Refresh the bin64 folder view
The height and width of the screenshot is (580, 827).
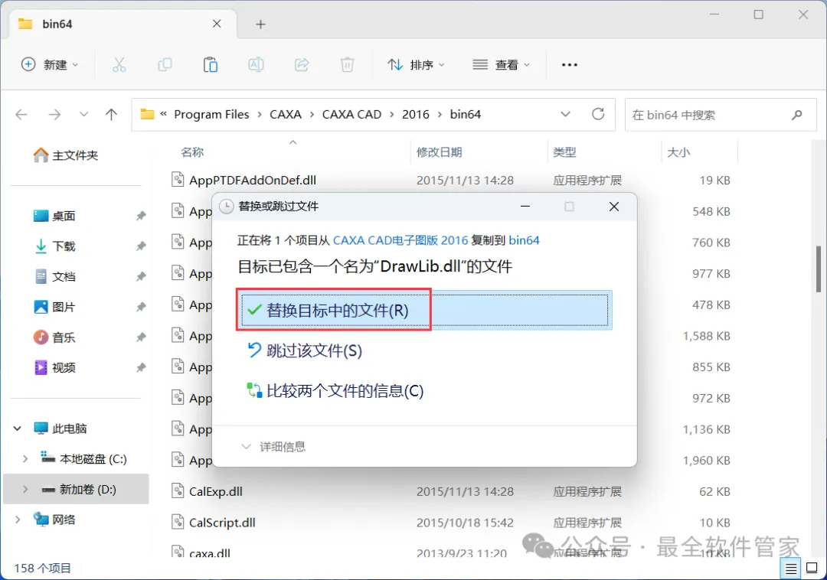(x=598, y=114)
